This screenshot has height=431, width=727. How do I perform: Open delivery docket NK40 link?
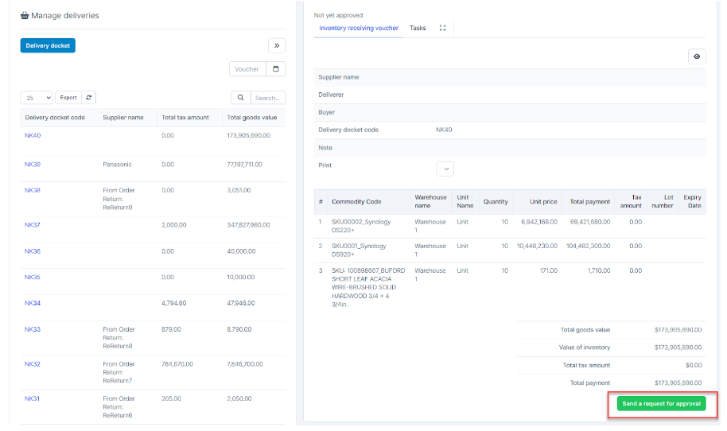33,135
